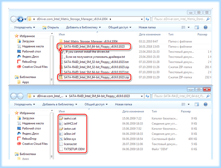Screen dimensions: 221x168
Task: Select _If you cannot install the drivers.txt
Action: click(87, 52)
